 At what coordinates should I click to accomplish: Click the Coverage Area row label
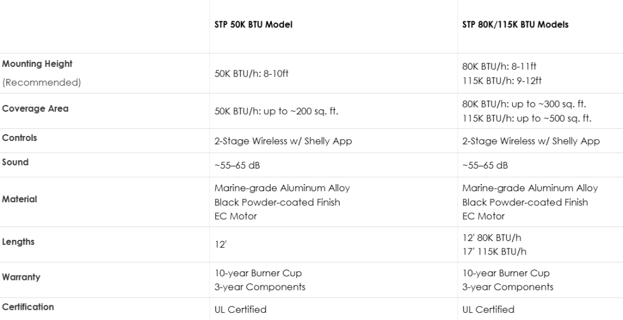click(x=35, y=109)
